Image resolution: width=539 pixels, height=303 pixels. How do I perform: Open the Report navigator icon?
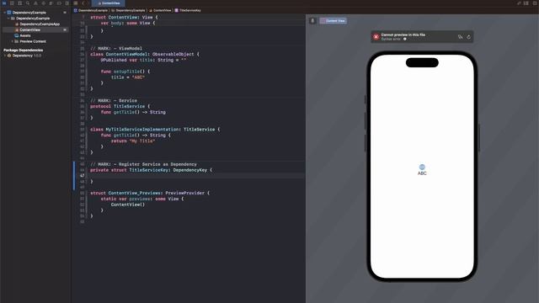(67, 3)
